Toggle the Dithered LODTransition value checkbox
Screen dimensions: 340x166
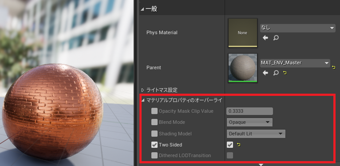(230, 155)
